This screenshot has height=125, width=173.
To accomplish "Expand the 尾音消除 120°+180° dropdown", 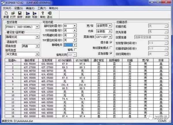I will click(x=110, y=37).
